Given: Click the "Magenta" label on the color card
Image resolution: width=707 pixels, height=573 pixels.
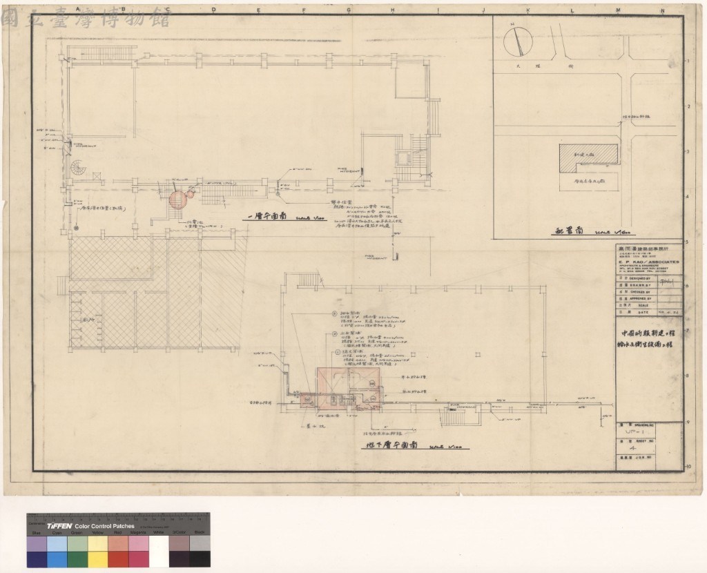Looking at the screenshot, I should [x=138, y=532].
